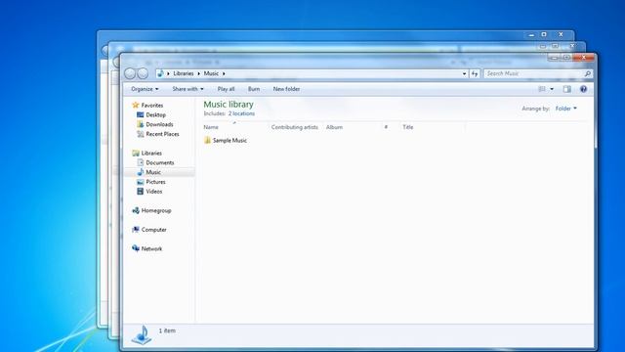Click the Homegroup icon
This screenshot has width=625, height=352.
pos(136,210)
